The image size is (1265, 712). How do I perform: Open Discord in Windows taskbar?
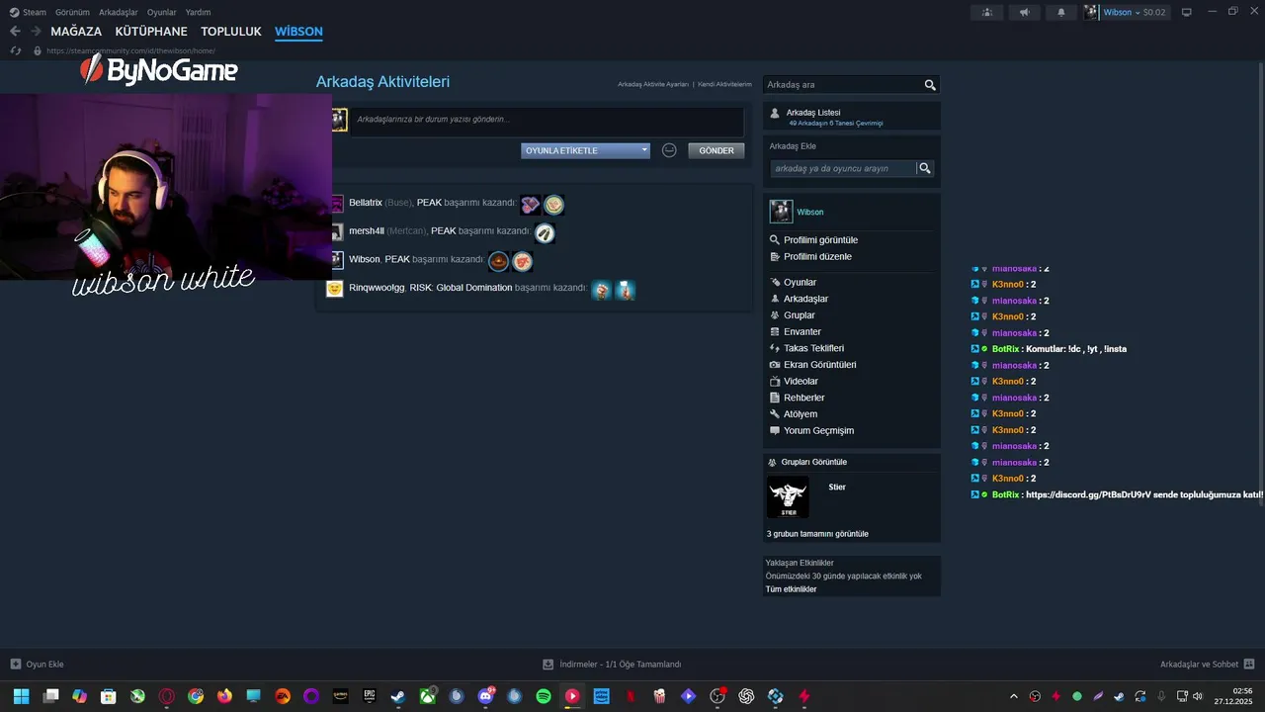[x=485, y=696]
